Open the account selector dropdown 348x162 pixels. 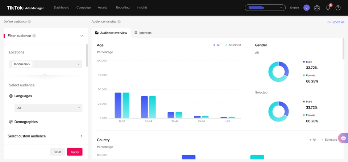[x=265, y=8]
